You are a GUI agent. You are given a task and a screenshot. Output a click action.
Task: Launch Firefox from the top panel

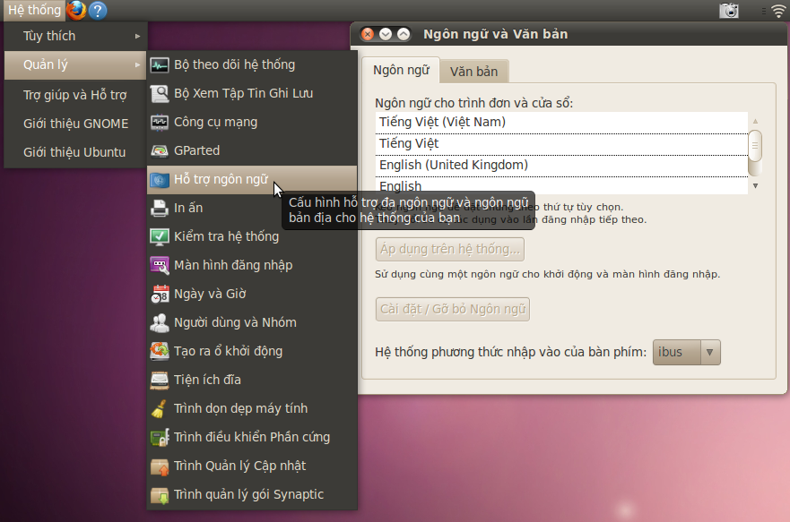76,11
